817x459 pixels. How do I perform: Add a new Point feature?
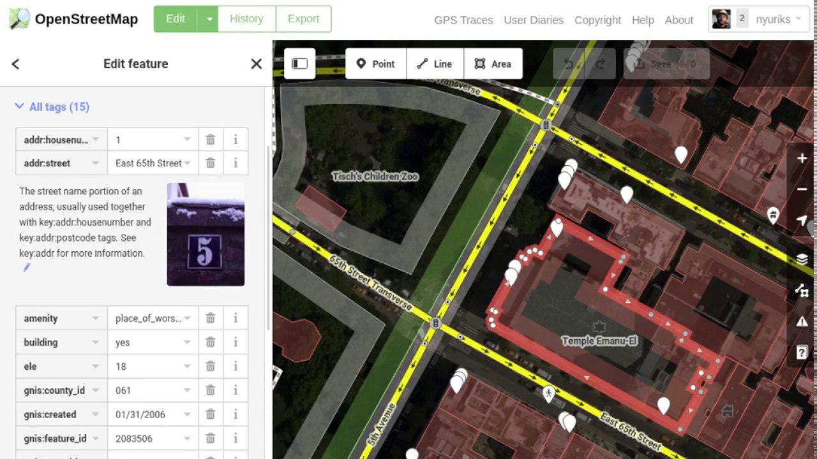(x=375, y=64)
